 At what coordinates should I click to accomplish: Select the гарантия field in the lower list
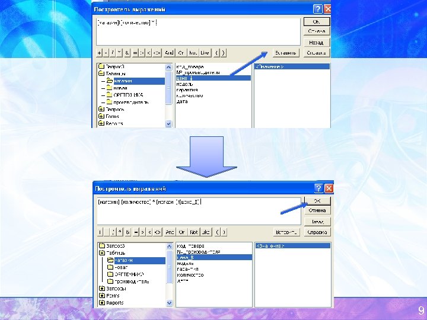(x=187, y=269)
